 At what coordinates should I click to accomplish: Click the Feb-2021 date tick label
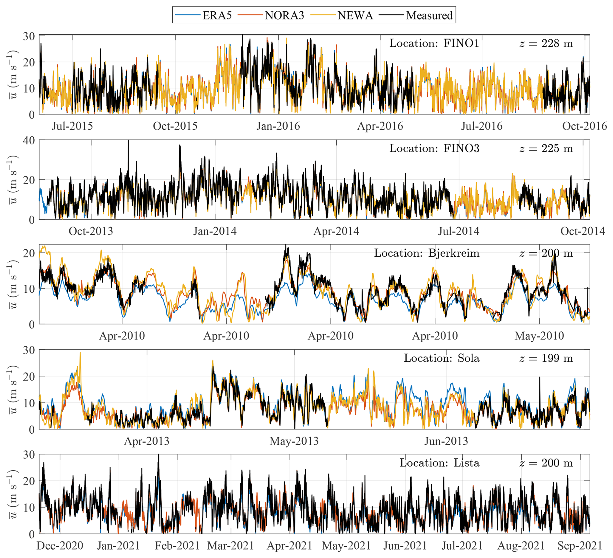tap(177, 546)
